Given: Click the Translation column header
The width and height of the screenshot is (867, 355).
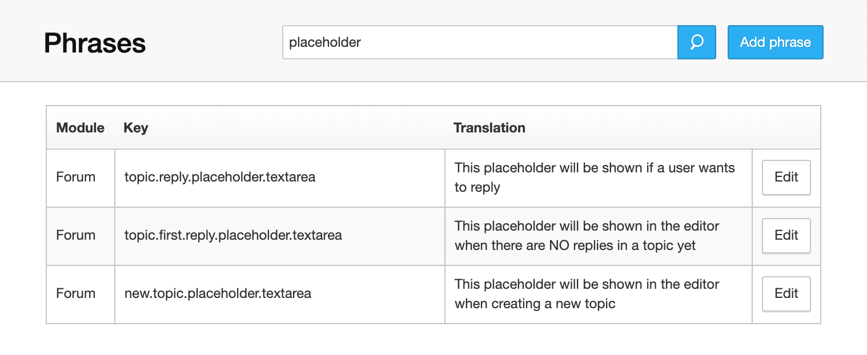Looking at the screenshot, I should click(489, 128).
